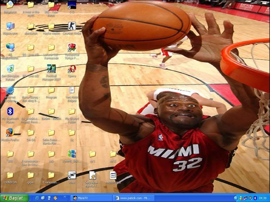Image resolution: width=270 pixels, height=202 pixels.
Task: Expand hidden Quick Launch items chevron
Action: 65,197
